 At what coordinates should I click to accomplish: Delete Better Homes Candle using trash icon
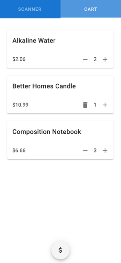(x=85, y=105)
